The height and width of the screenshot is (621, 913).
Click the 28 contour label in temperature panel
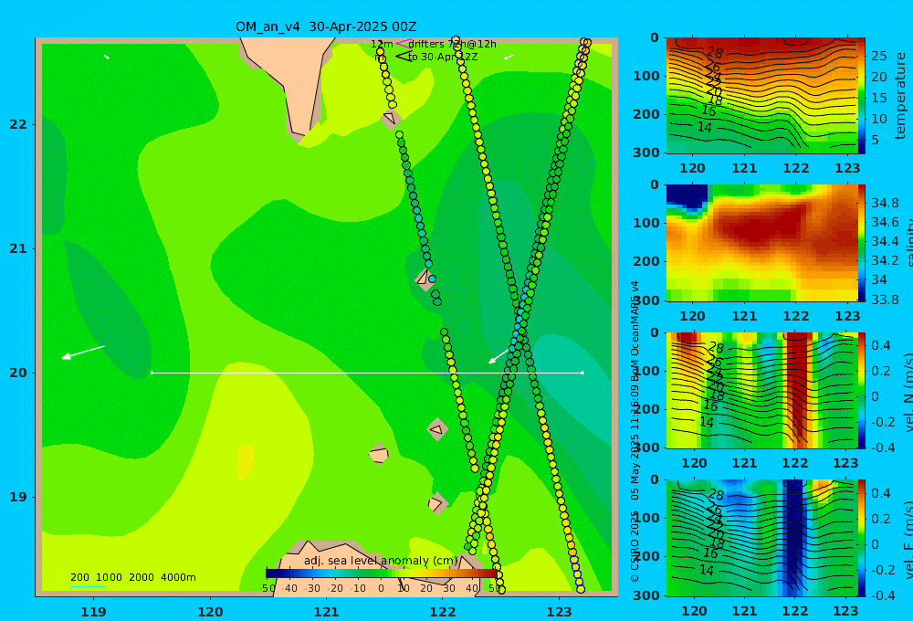point(714,54)
